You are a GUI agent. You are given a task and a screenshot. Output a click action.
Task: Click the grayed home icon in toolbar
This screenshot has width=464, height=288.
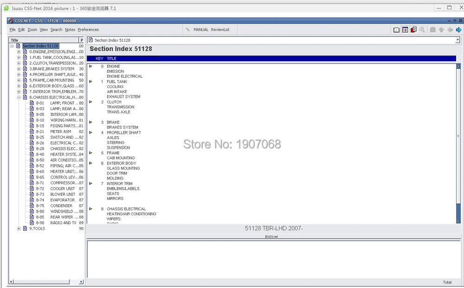click(432, 30)
